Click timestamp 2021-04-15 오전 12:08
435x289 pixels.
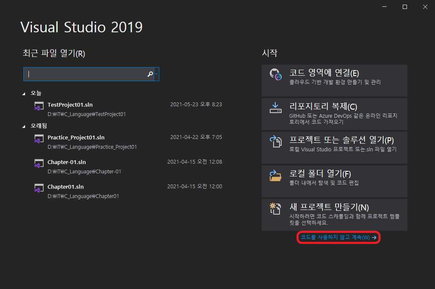195,162
